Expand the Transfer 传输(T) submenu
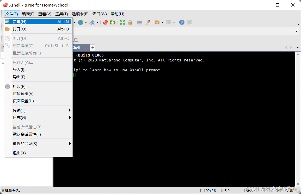 pos(38,110)
